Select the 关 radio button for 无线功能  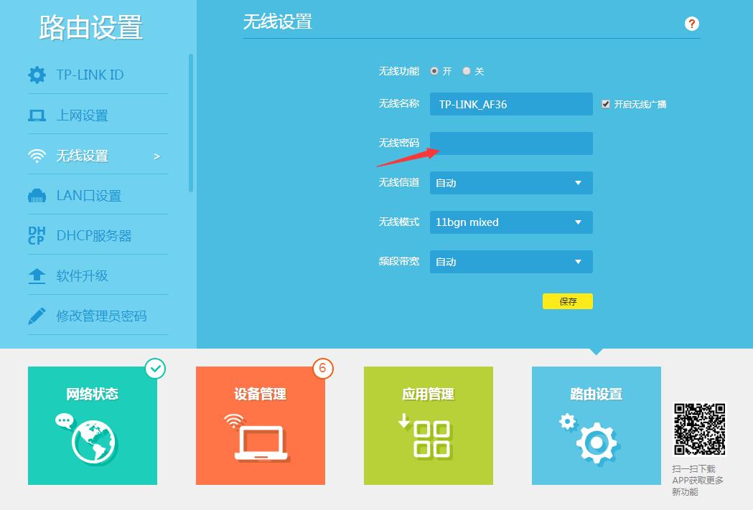click(x=466, y=71)
